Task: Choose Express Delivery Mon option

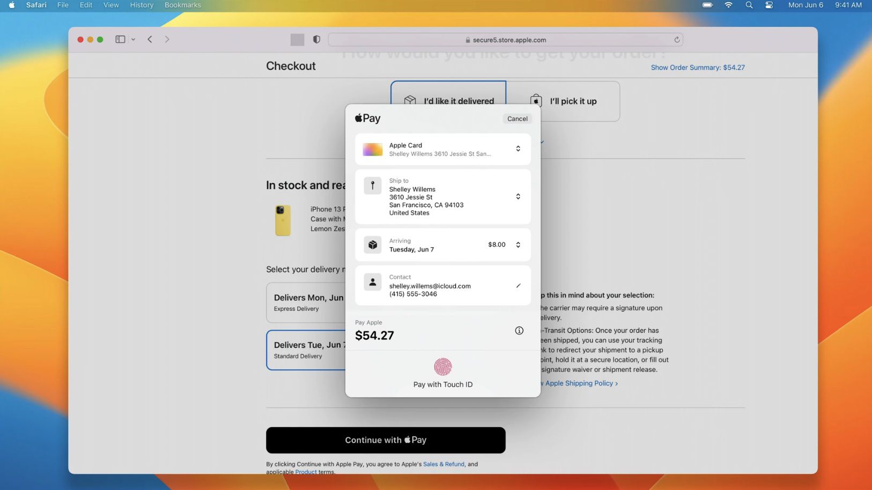Action: [307, 303]
